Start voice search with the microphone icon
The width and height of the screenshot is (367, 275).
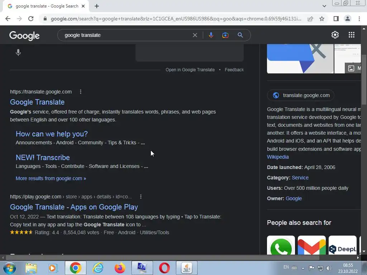pos(211,35)
